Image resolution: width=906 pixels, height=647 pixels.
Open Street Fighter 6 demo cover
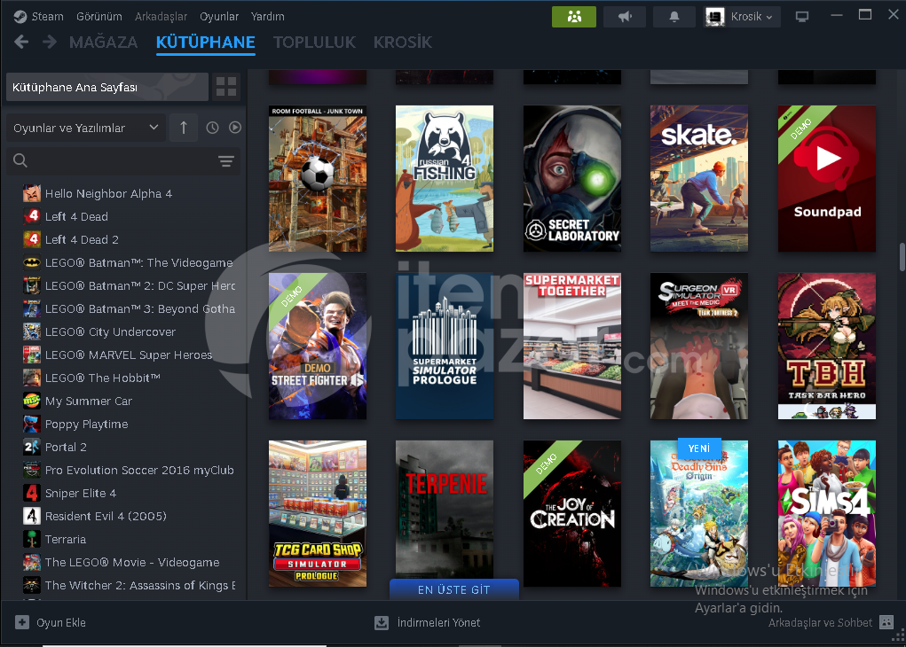coord(317,346)
